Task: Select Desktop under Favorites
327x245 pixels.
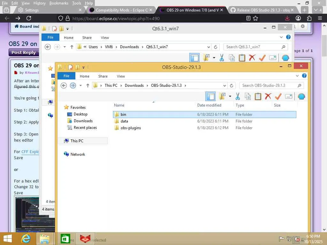Action: click(x=80, y=114)
